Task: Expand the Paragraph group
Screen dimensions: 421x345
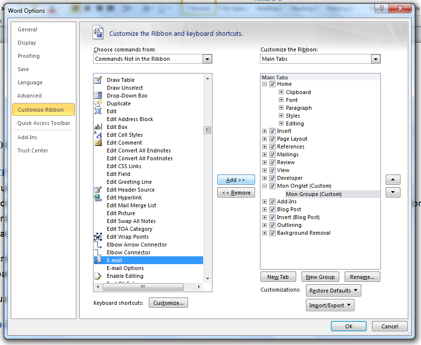Action: tap(281, 107)
